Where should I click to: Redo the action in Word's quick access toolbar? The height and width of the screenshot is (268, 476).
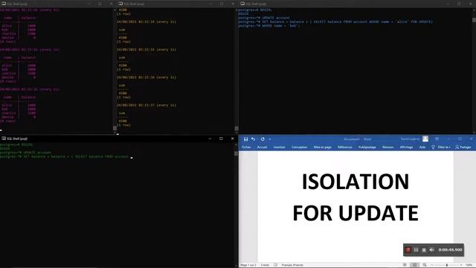pyautogui.click(x=263, y=139)
